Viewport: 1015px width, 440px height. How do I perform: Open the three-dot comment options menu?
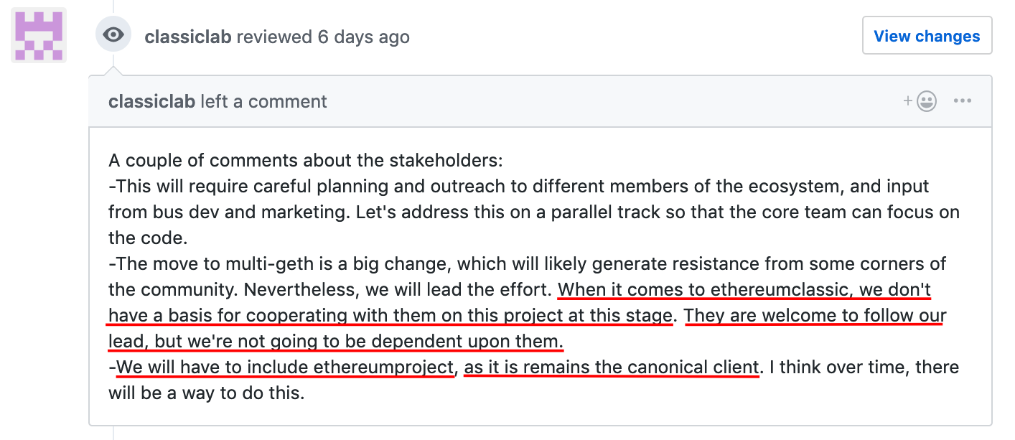pyautogui.click(x=962, y=101)
